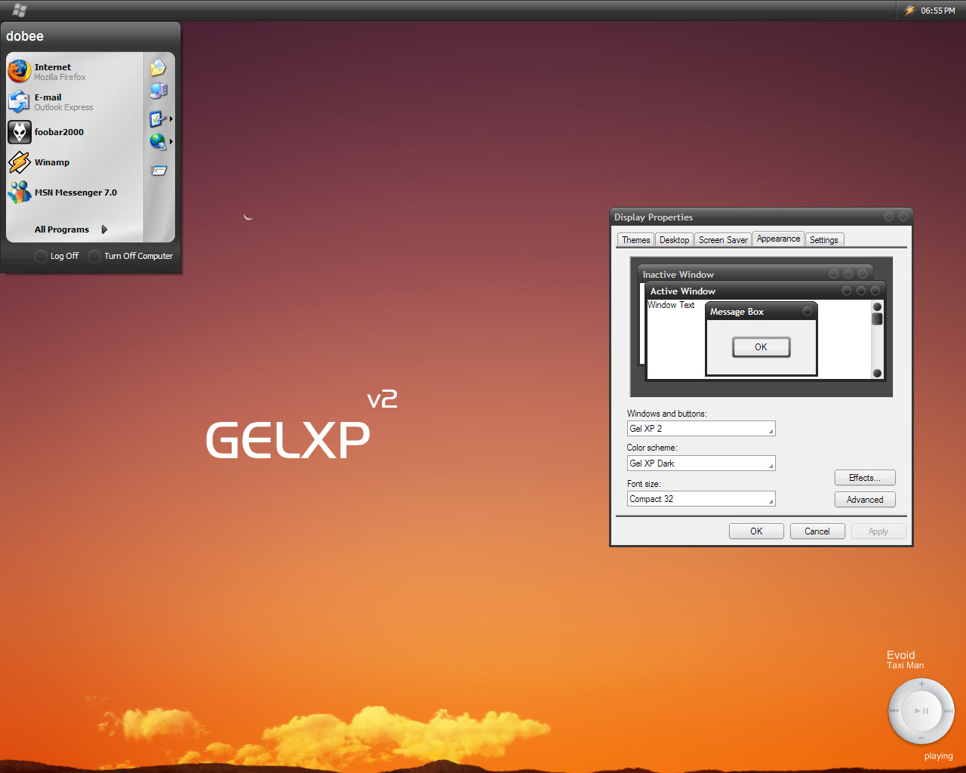Open the checklist control panel icon
The height and width of the screenshot is (773, 966).
tap(157, 119)
